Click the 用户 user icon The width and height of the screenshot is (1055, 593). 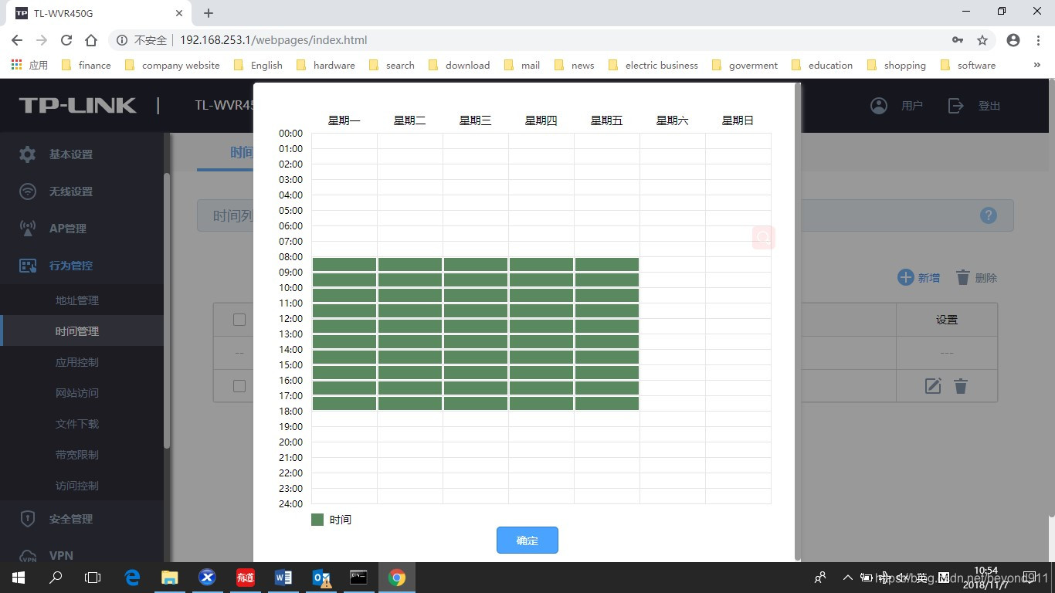(879, 106)
